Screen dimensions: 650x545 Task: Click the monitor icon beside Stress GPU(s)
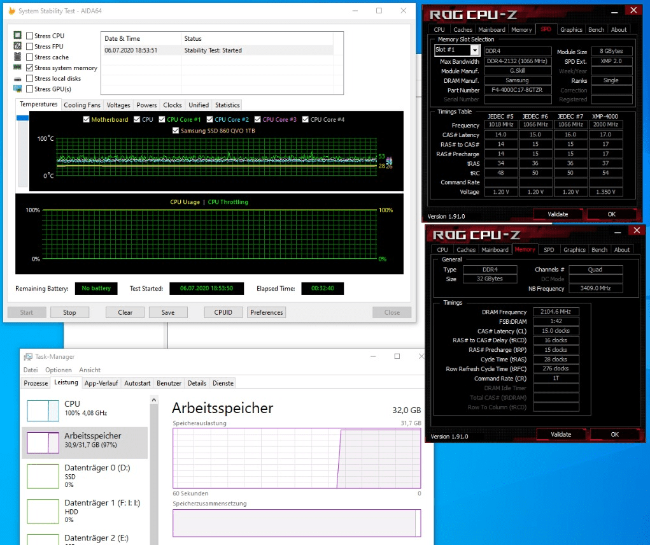[17, 89]
